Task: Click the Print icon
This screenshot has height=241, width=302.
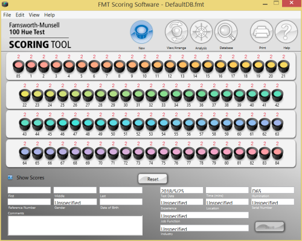Action: (262, 32)
